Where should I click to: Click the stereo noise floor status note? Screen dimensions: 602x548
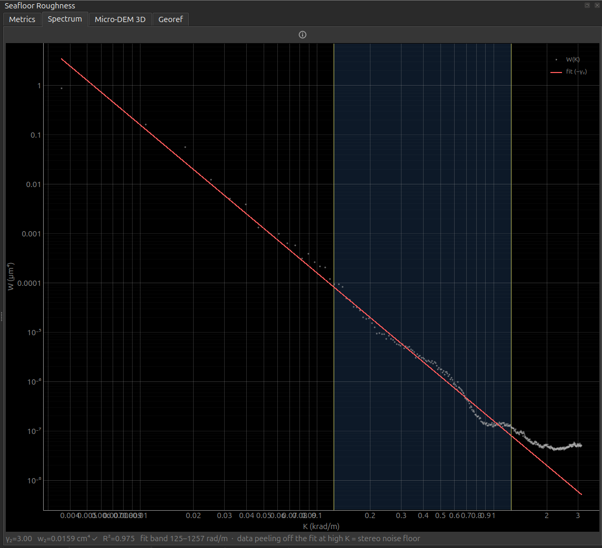pos(329,539)
